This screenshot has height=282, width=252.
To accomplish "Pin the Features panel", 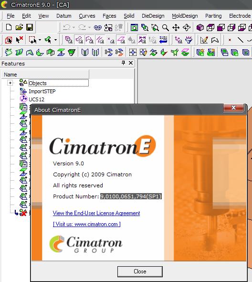I will click(123, 63).
